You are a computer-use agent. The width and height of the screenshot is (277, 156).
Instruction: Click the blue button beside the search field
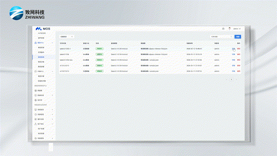pyautogui.click(x=238, y=36)
